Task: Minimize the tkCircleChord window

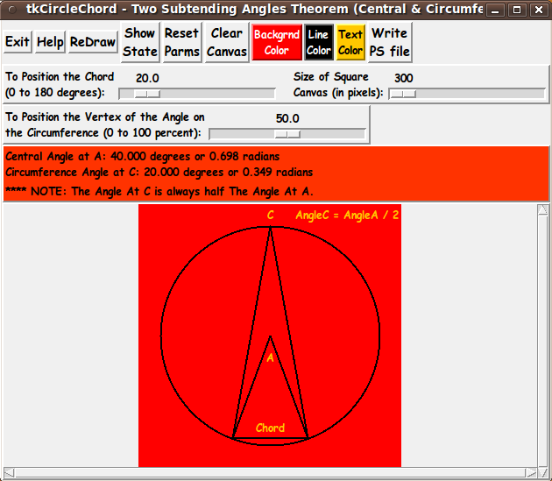Action: pyautogui.click(x=495, y=10)
